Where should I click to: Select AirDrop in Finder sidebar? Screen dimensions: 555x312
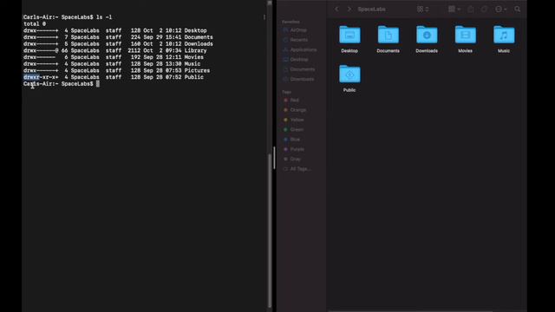point(295,30)
